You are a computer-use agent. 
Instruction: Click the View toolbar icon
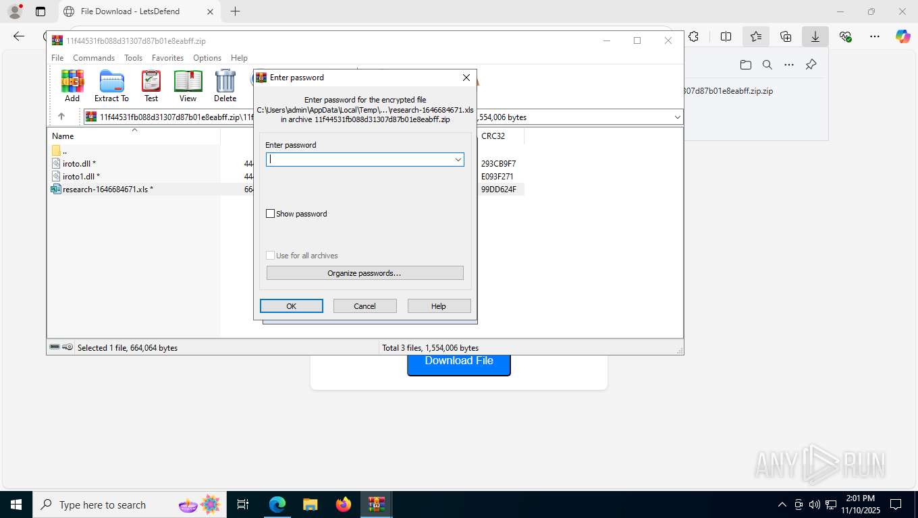(x=188, y=86)
